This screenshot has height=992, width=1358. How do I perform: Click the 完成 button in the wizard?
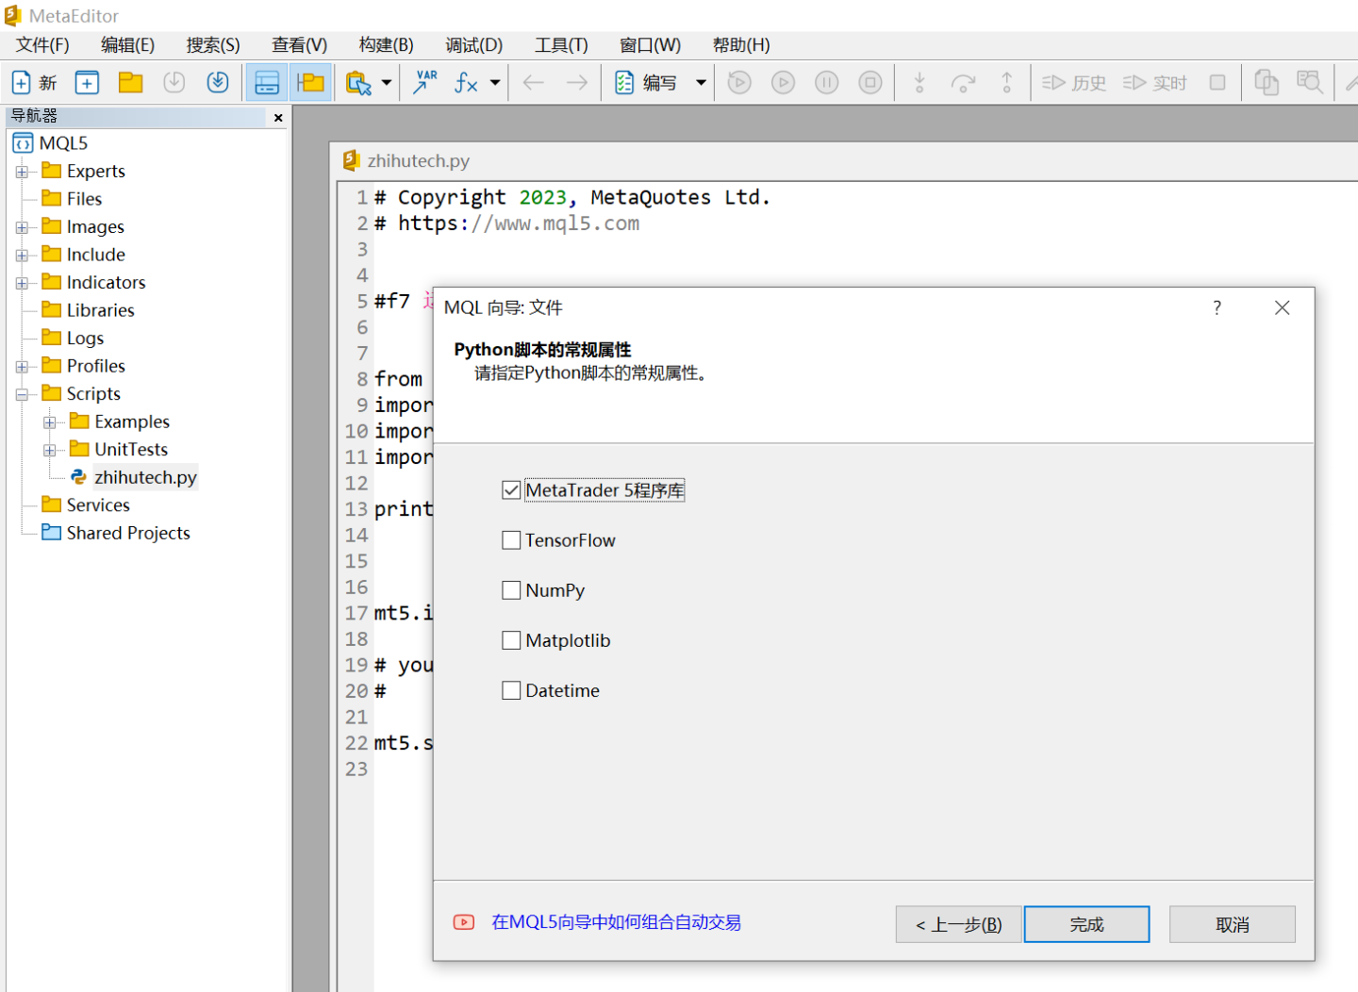click(x=1086, y=923)
